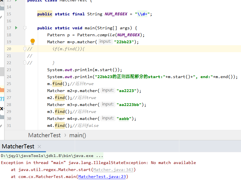Close the MatcherTest run tab
241x188 pixels.
click(39, 146)
